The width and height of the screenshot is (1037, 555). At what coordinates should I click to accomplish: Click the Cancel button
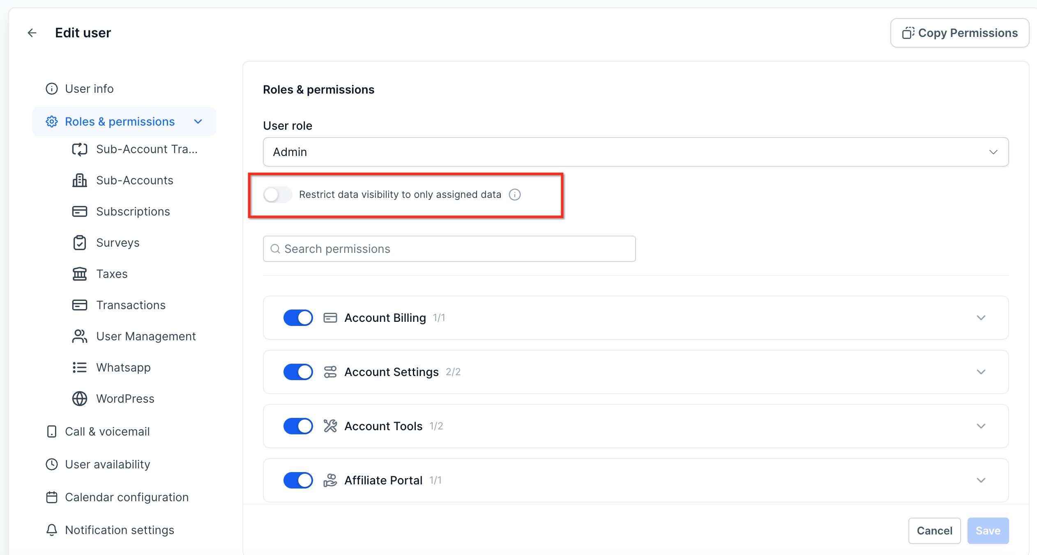tap(934, 531)
